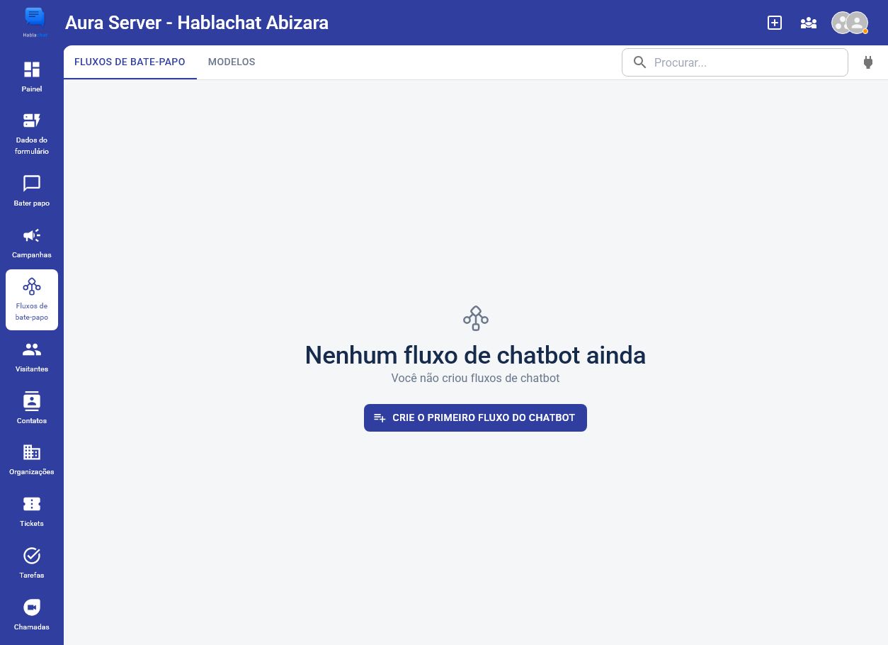The height and width of the screenshot is (645, 888).
Task: Click the add-new plus square icon in header
Action: 775,23
